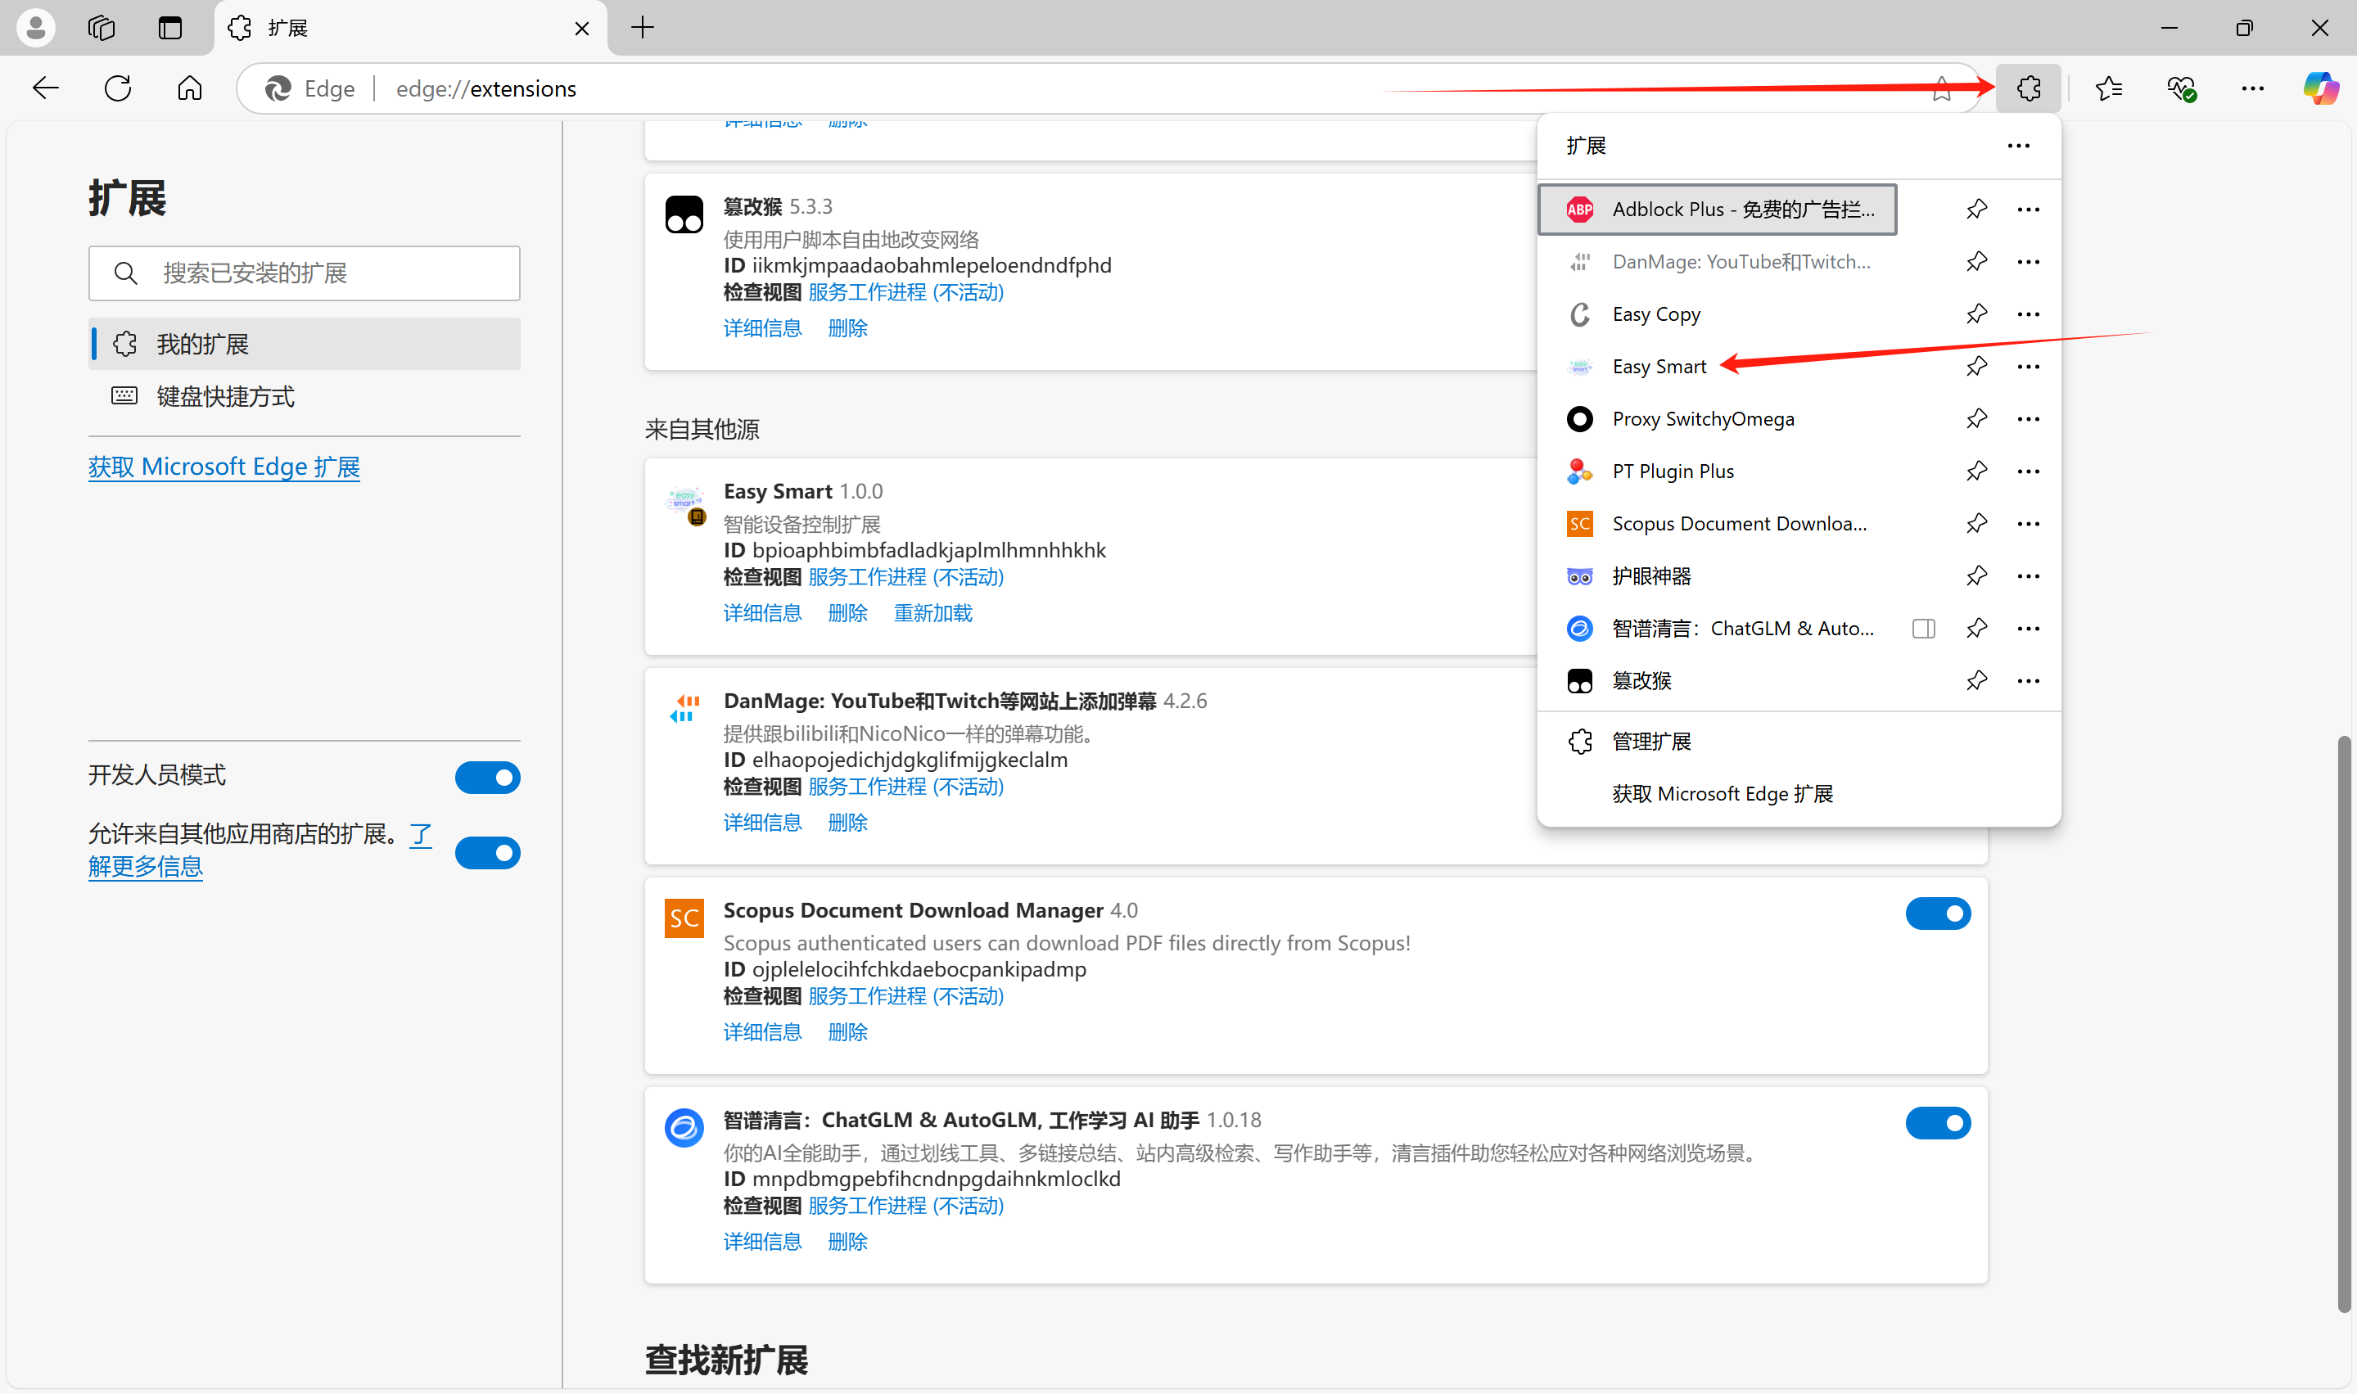Pin Scopus Document Download to toolbar

tap(1976, 523)
